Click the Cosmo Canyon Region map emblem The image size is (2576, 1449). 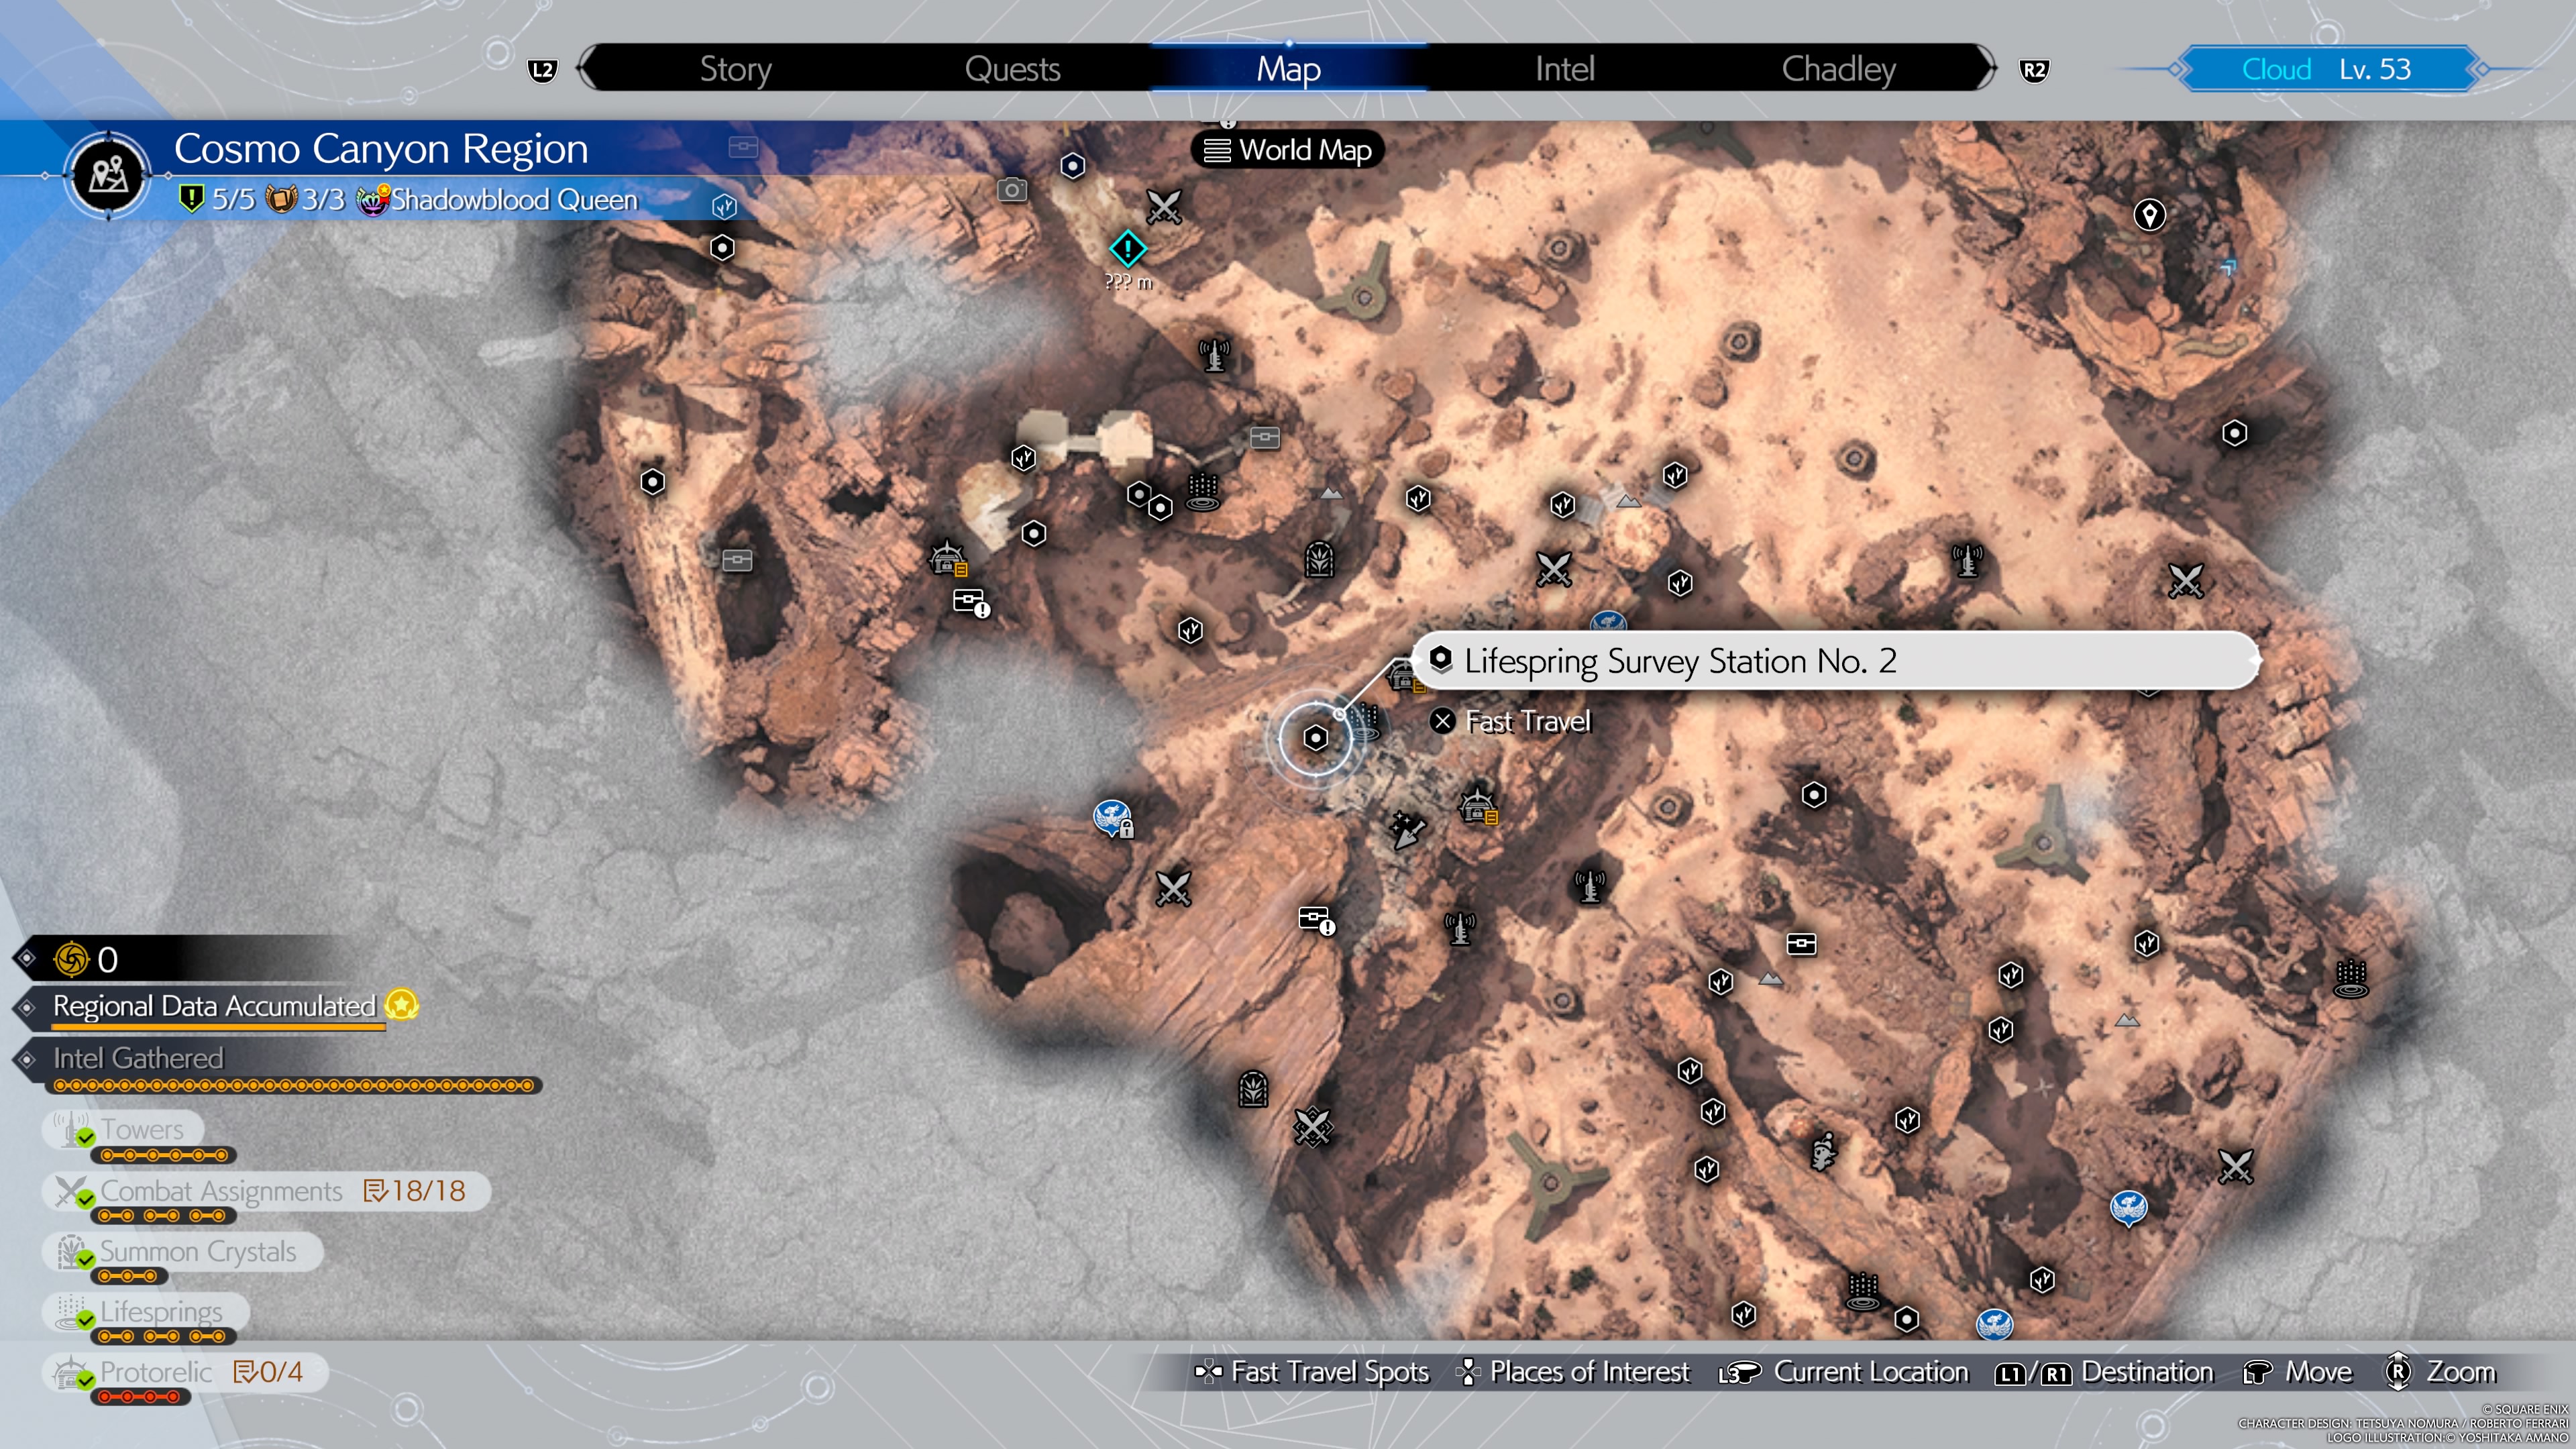109,175
